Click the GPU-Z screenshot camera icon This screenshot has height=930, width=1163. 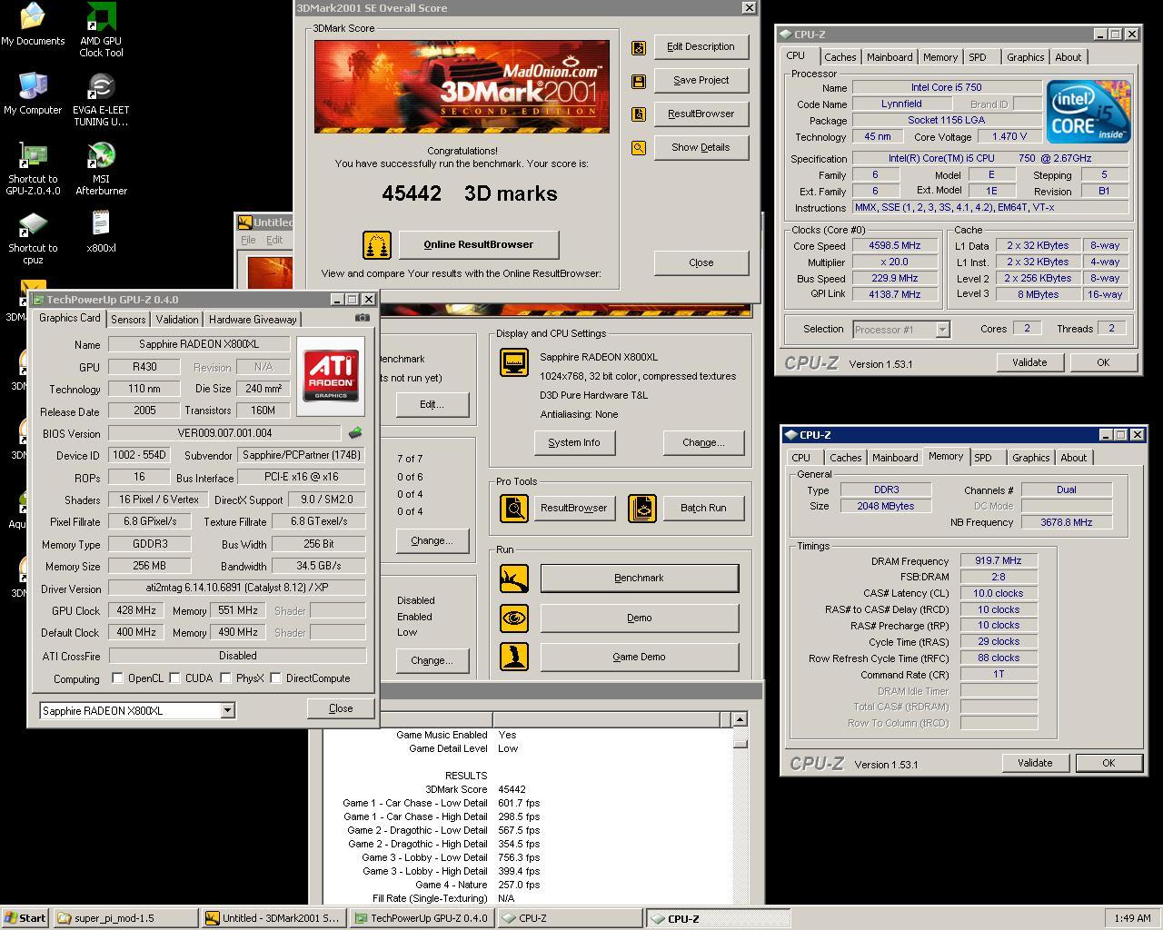[x=363, y=318]
